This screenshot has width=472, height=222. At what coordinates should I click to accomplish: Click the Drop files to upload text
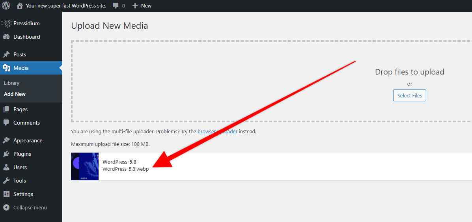[409, 72]
